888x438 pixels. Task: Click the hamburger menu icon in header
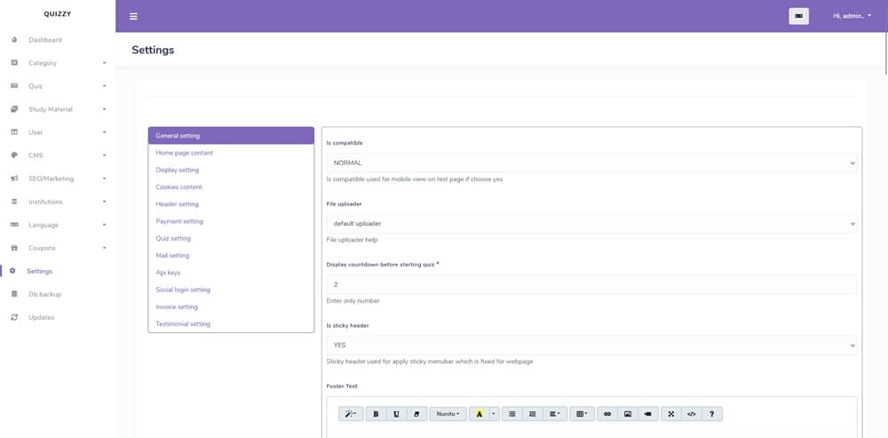pyautogui.click(x=134, y=16)
